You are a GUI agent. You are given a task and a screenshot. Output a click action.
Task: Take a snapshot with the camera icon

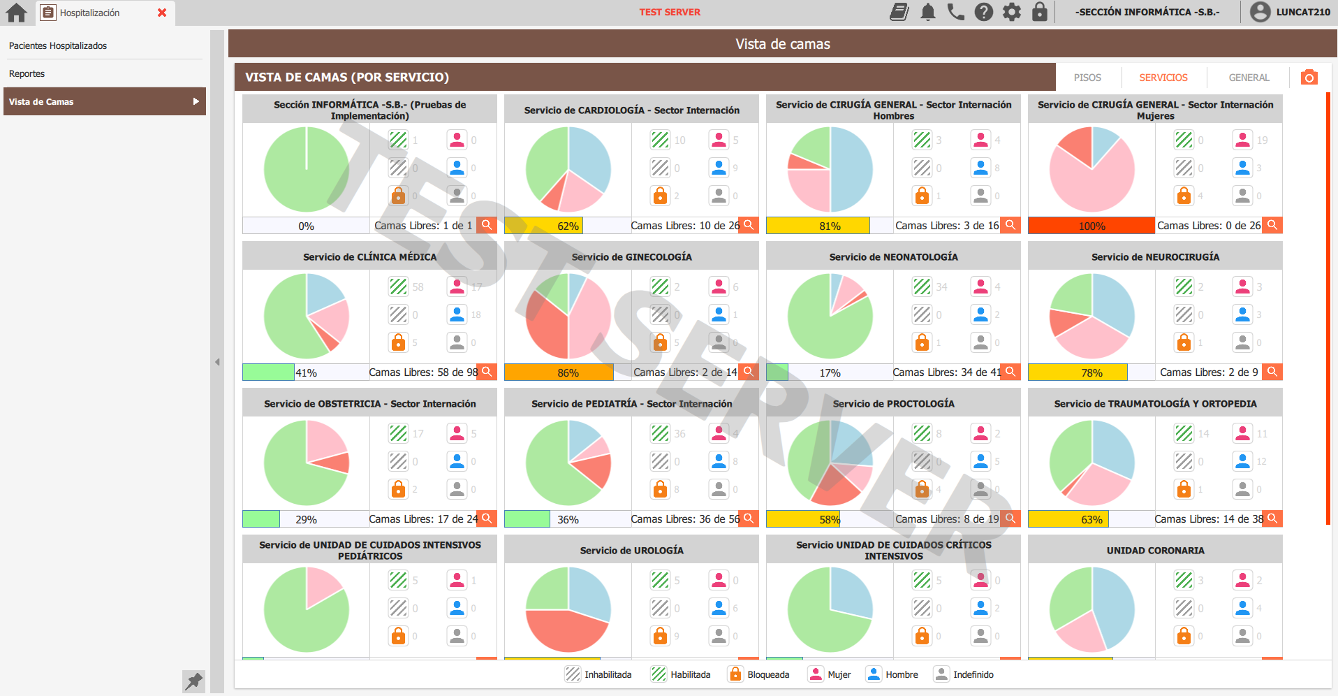(1309, 78)
